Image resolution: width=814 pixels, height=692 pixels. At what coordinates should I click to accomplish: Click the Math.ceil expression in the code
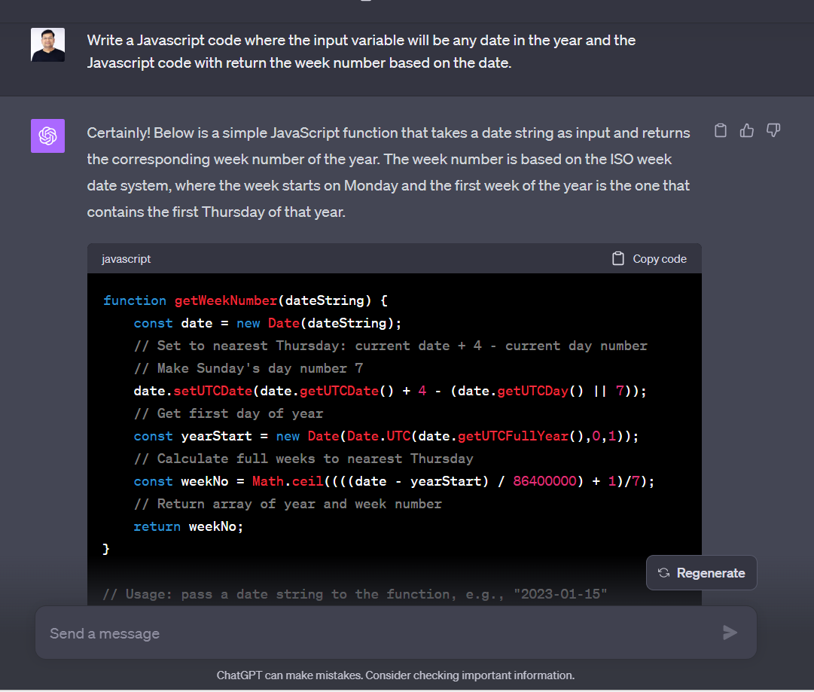pos(288,481)
